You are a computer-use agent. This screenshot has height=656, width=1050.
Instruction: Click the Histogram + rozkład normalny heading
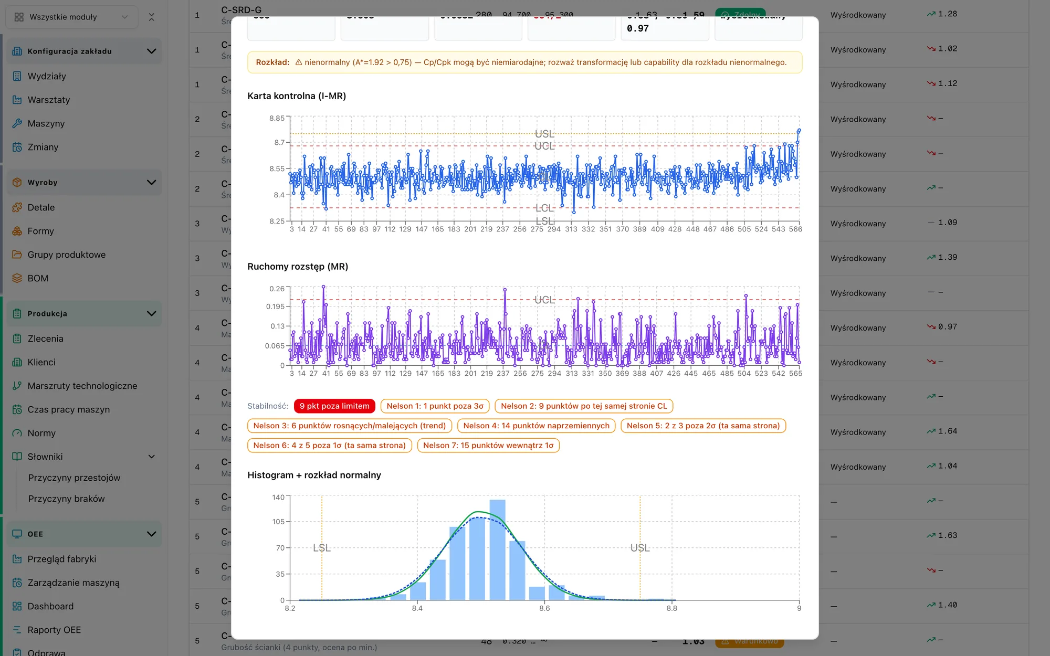tap(314, 475)
